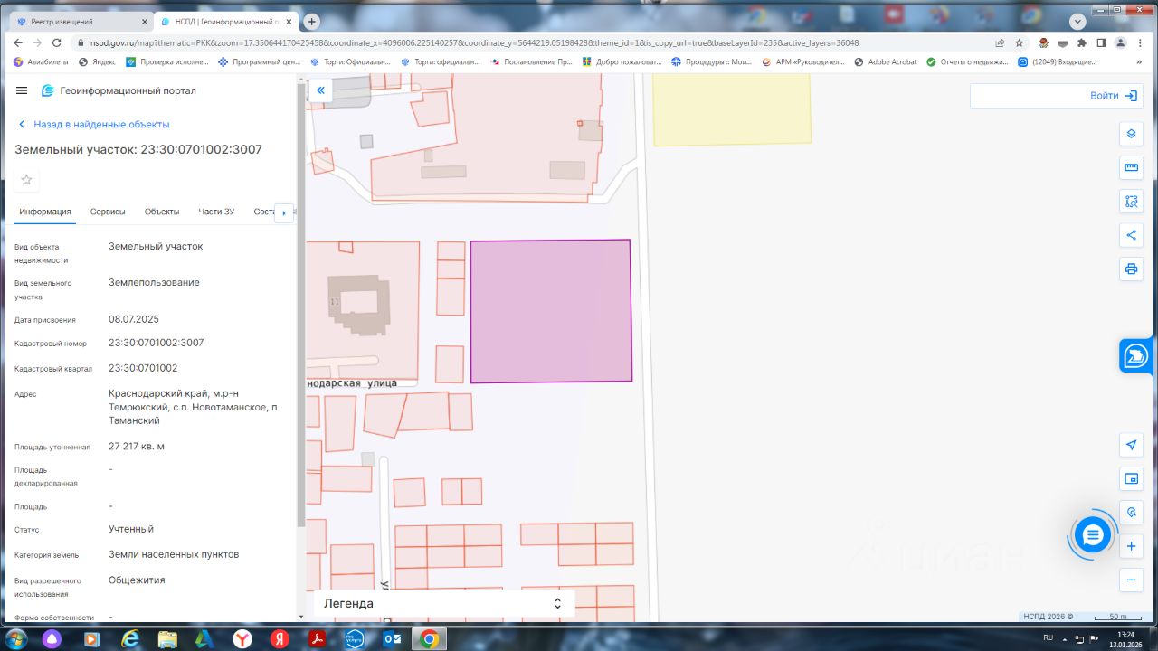The width and height of the screenshot is (1158, 651).
Task: Open the Adobe Acrobat bookmark
Action: (x=886, y=62)
